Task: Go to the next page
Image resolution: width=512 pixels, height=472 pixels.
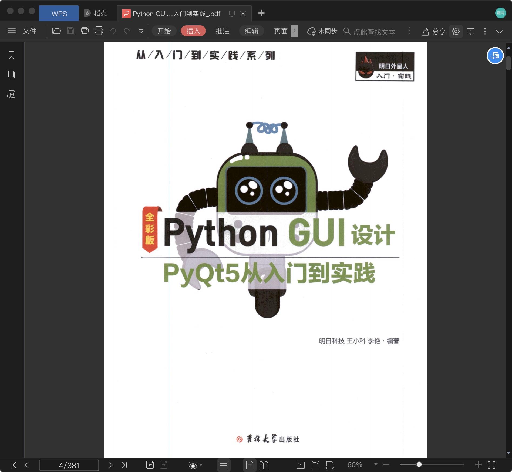Action: [111, 465]
